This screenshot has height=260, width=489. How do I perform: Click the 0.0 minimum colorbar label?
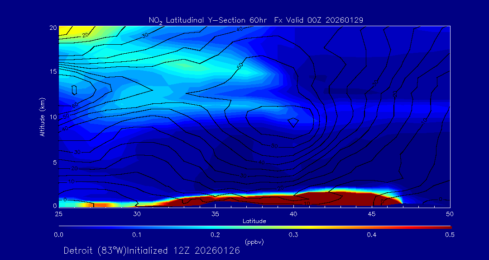58,235
